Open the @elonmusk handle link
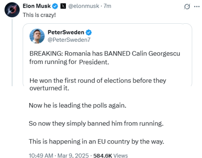 (84, 6)
